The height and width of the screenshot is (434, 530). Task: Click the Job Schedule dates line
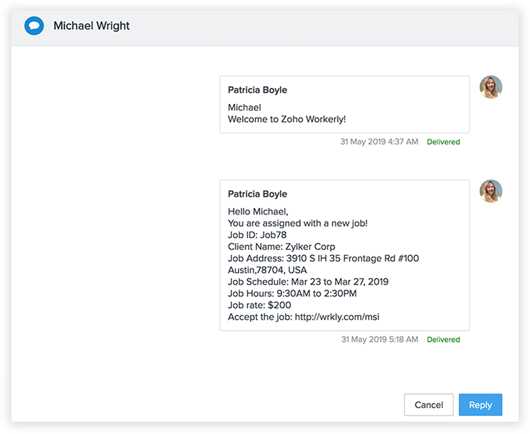pos(308,282)
